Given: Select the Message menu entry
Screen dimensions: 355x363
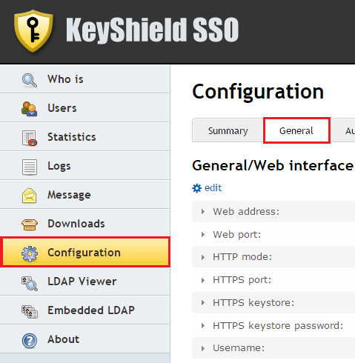Looking at the screenshot, I should click(x=85, y=195).
